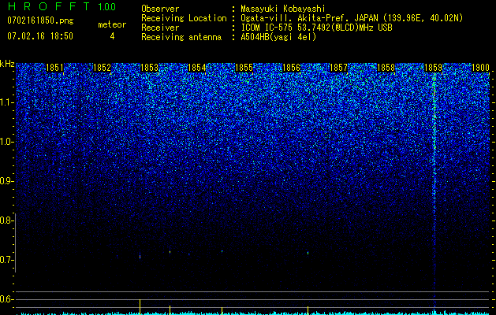
Task: Click the 1854 time marker
Action: 197,68
